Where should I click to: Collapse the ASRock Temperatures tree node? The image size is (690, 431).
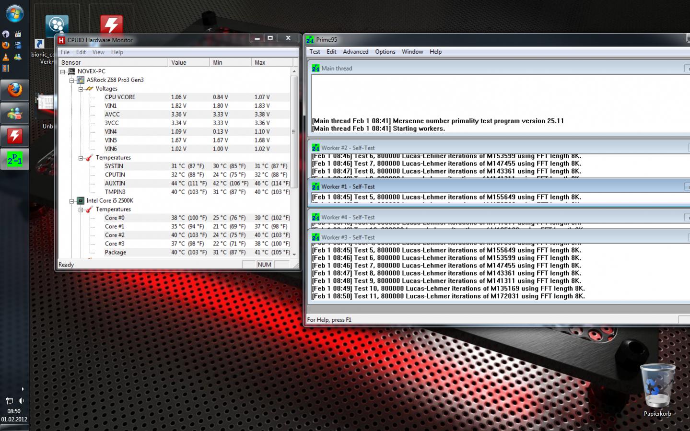(81, 158)
